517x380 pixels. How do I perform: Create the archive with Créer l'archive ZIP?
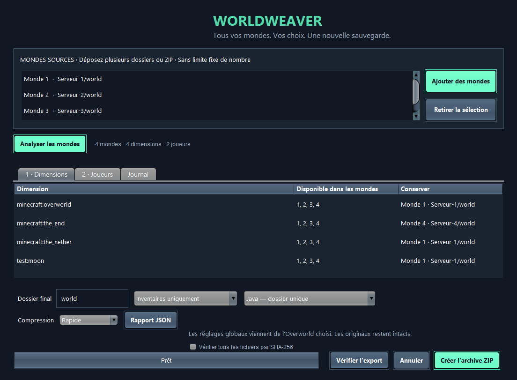[466, 360]
